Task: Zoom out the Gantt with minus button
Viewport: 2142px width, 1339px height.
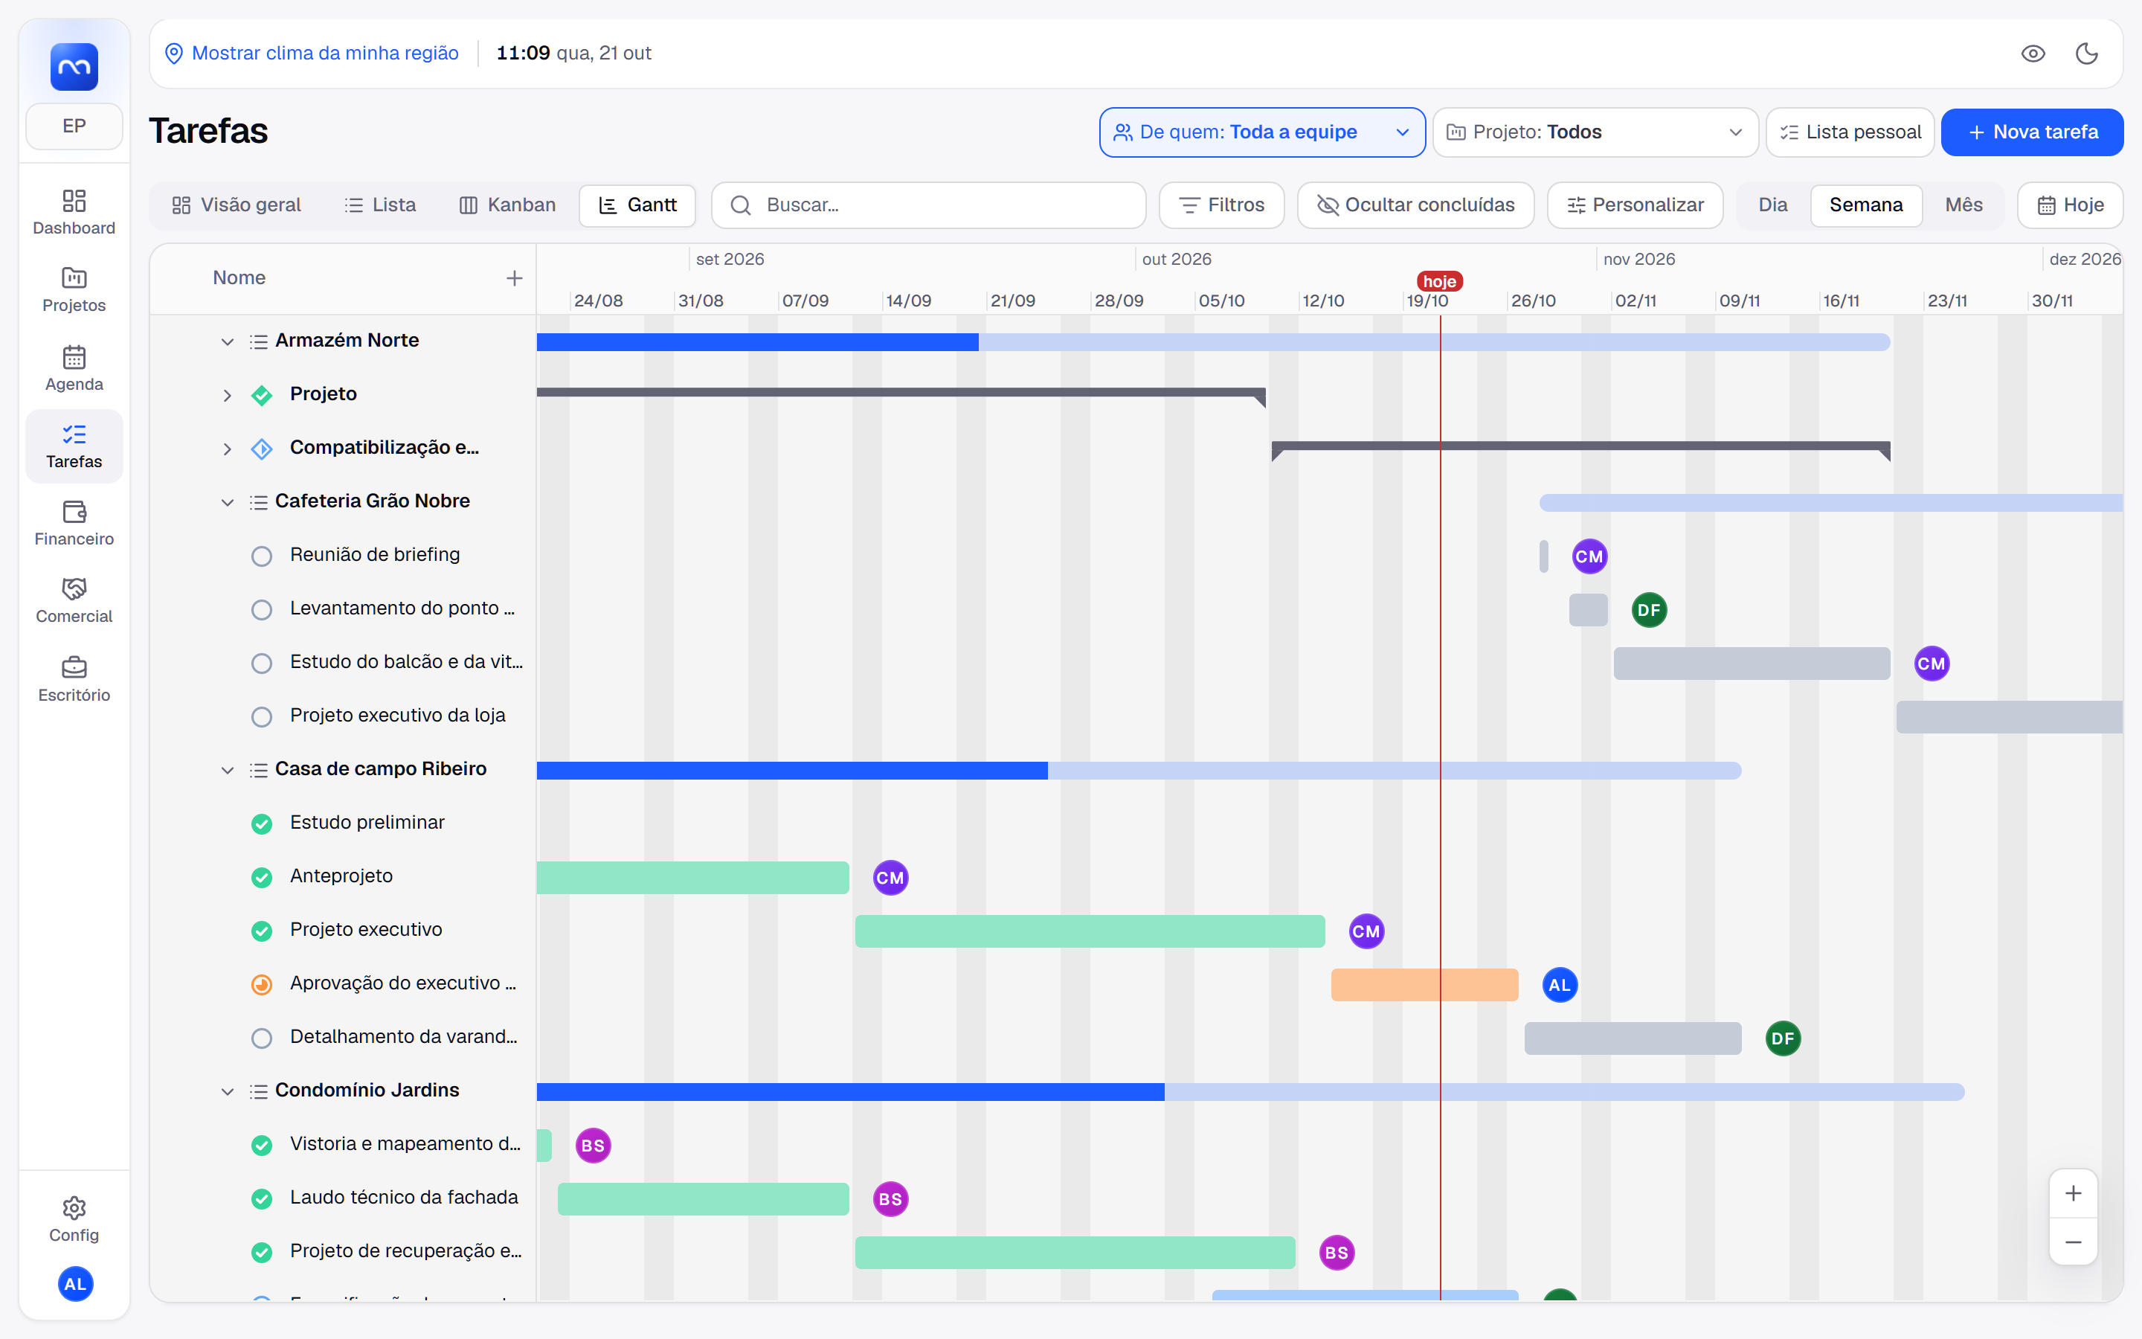Action: (x=2073, y=1242)
